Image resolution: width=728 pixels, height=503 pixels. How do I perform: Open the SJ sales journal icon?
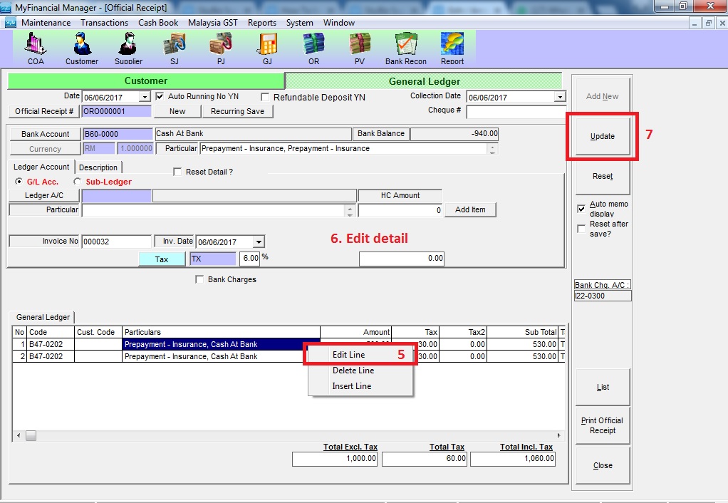point(175,47)
